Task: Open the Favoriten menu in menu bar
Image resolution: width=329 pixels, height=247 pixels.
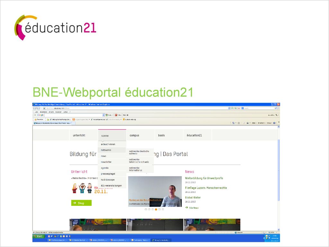Action: click(x=58, y=112)
